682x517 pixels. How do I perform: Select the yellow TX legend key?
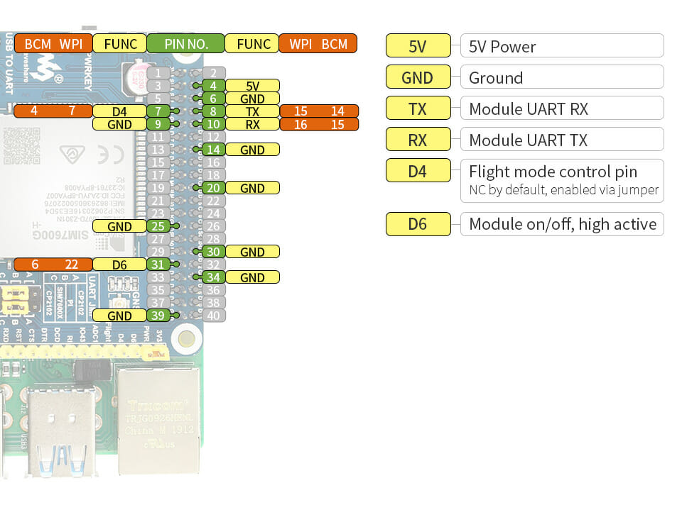(x=418, y=108)
